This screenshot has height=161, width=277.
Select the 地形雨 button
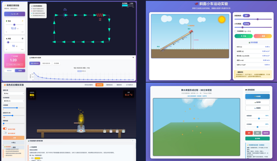point(258,102)
